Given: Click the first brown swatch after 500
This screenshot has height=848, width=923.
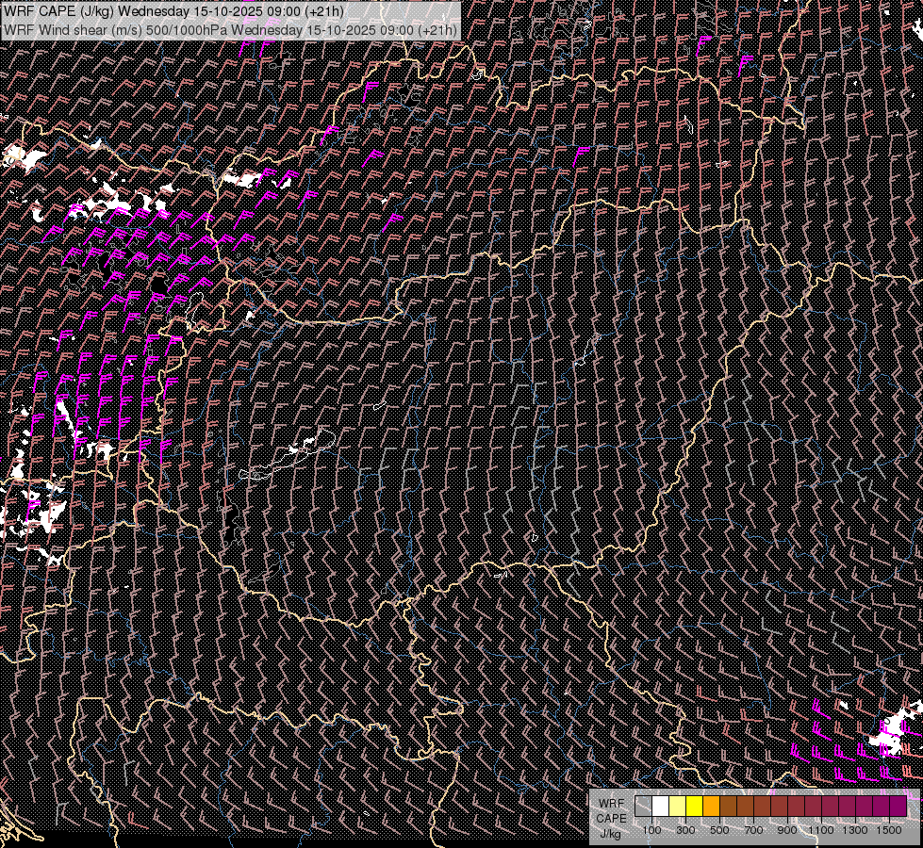Looking at the screenshot, I should (x=728, y=807).
